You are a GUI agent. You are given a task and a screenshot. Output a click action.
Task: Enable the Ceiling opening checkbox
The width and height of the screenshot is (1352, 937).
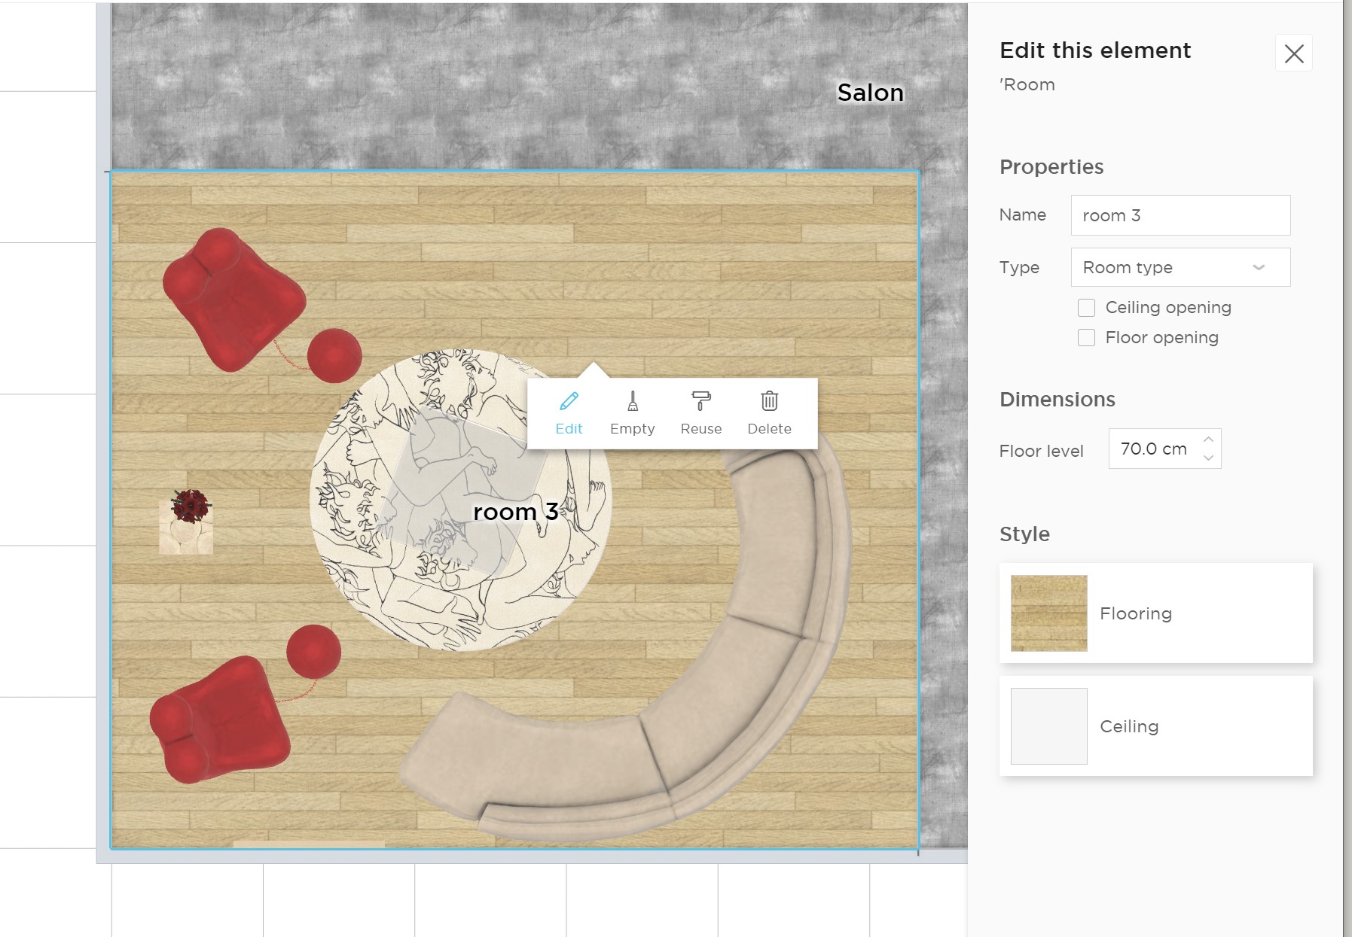(x=1086, y=308)
